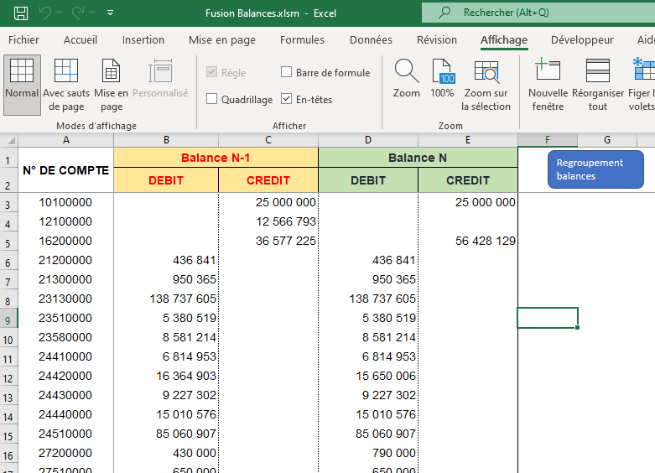655x473 pixels.
Task: Open the Formules ribbon tab
Action: (302, 39)
